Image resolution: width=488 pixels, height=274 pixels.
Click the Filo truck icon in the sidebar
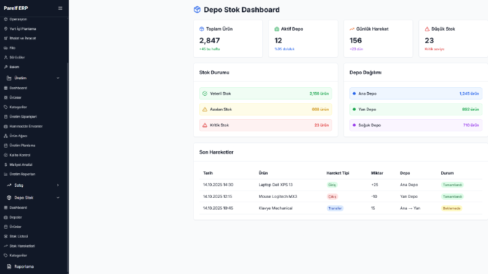6,48
